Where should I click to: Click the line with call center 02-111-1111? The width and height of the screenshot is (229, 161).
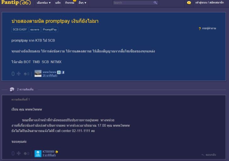click(x=53, y=131)
